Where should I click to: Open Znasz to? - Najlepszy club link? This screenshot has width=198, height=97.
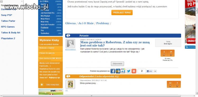click(50, 77)
